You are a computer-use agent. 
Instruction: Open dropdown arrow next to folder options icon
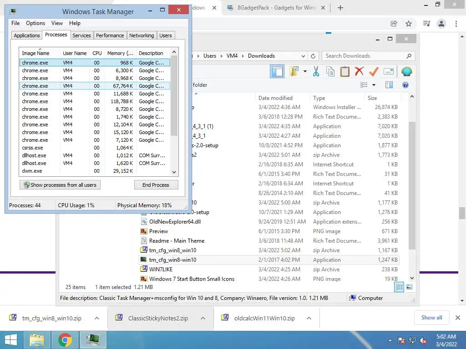tap(305, 71)
